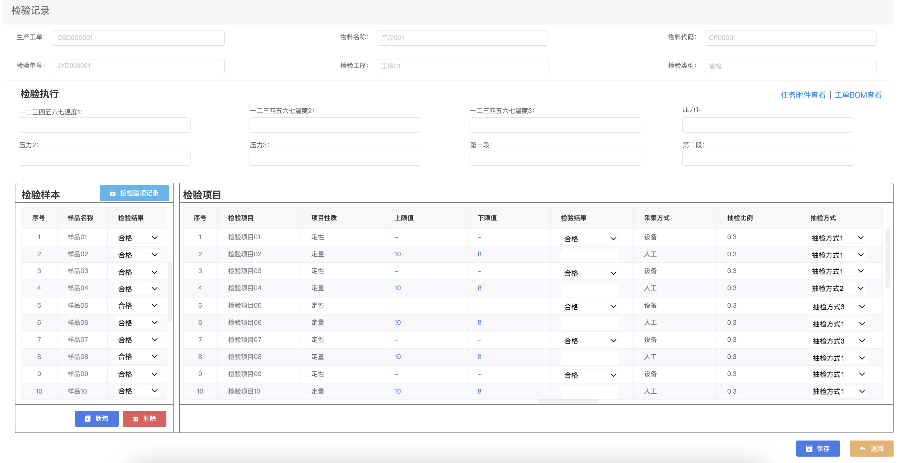The height and width of the screenshot is (463, 905).
Task: Click the trash icon on 删除 button
Action: click(x=136, y=418)
